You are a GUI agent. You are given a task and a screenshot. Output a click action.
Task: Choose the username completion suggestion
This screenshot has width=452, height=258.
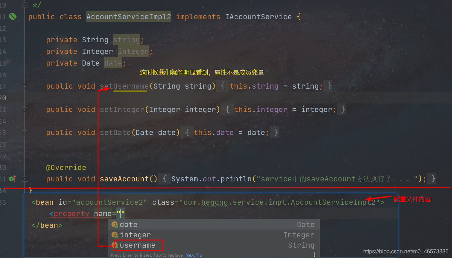point(214,245)
